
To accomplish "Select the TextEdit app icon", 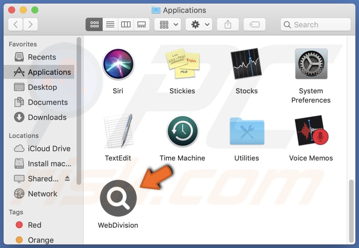I will coord(118,131).
